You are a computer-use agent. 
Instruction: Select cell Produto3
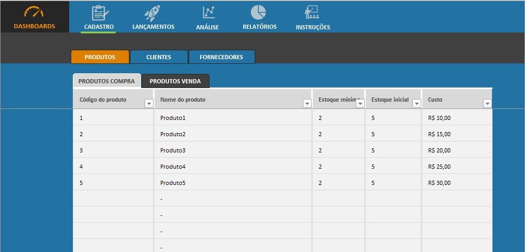(233, 150)
